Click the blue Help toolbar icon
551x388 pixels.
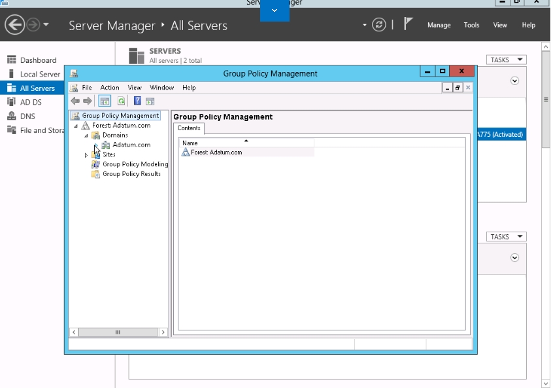pos(137,101)
